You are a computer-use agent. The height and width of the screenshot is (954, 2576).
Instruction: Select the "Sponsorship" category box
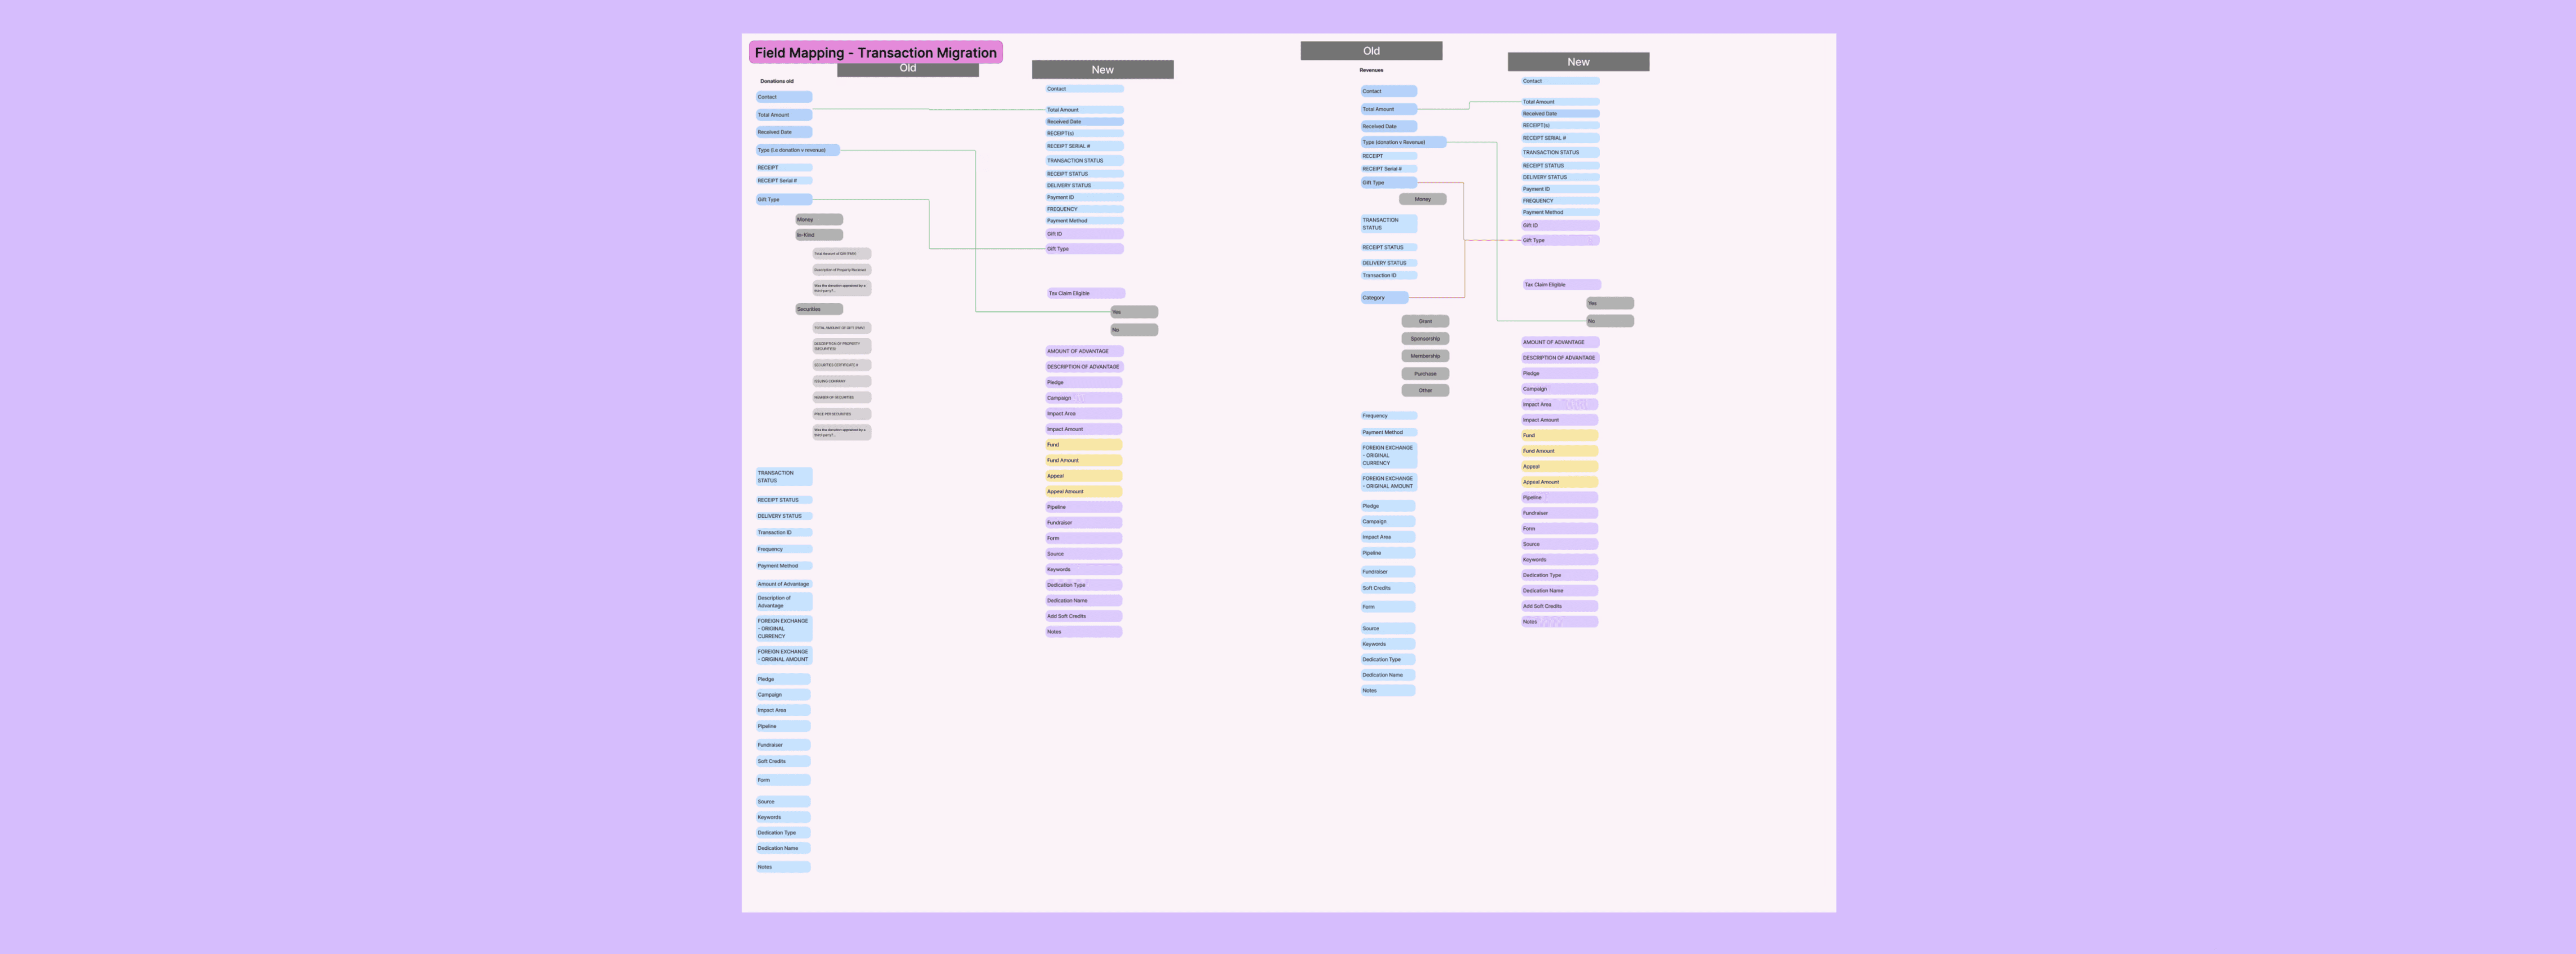1425,339
